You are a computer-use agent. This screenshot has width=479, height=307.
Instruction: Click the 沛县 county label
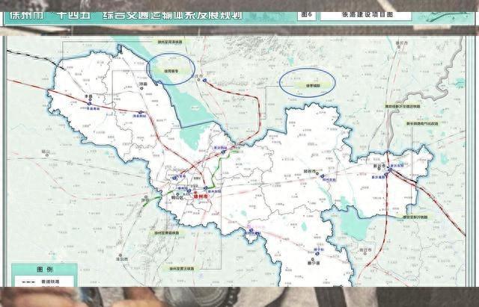(x=143, y=83)
